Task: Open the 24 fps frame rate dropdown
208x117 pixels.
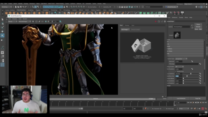Action: click(184, 109)
